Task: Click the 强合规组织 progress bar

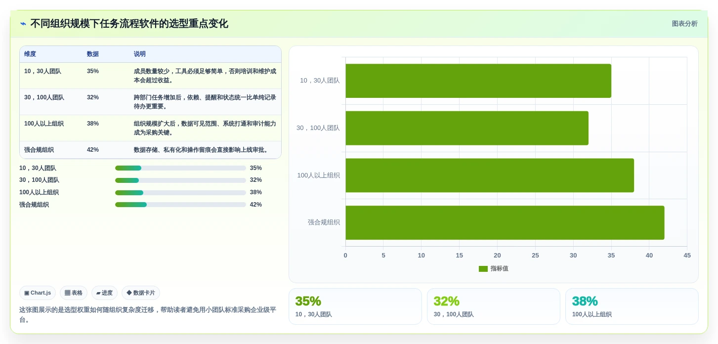Action: pos(180,205)
